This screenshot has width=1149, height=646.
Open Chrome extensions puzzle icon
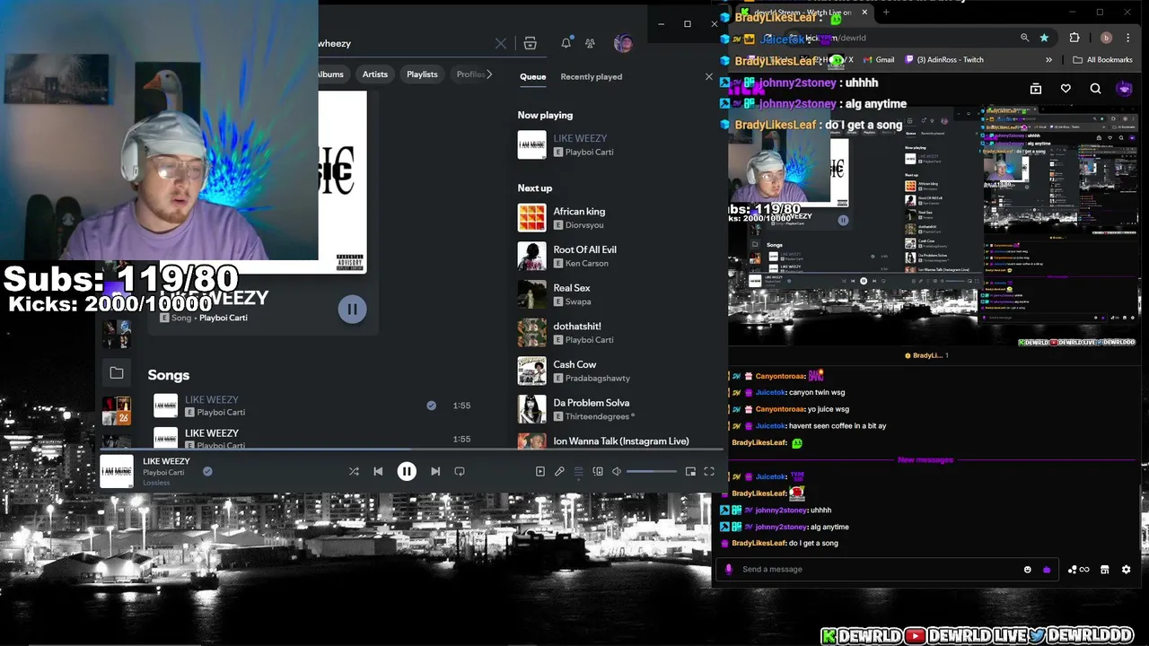(1074, 38)
